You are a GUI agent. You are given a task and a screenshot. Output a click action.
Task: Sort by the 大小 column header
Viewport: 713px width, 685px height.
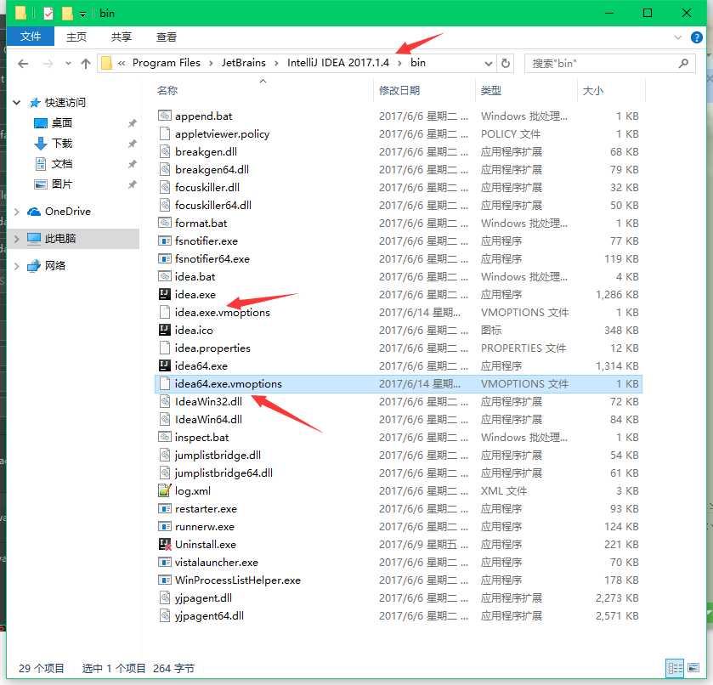pos(593,91)
